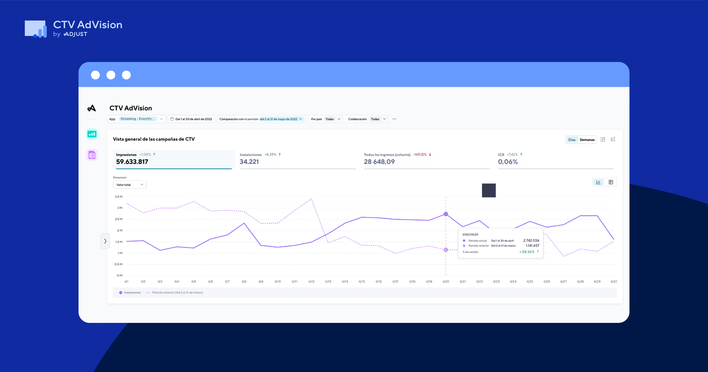Toggle Impresiones series in chart legend

tap(130, 293)
